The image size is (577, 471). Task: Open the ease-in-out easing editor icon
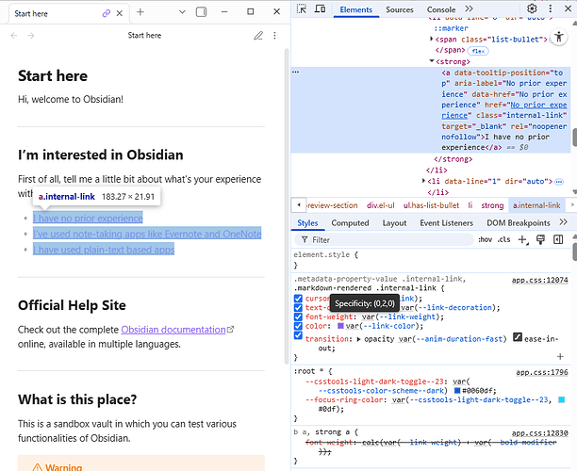click(x=518, y=336)
